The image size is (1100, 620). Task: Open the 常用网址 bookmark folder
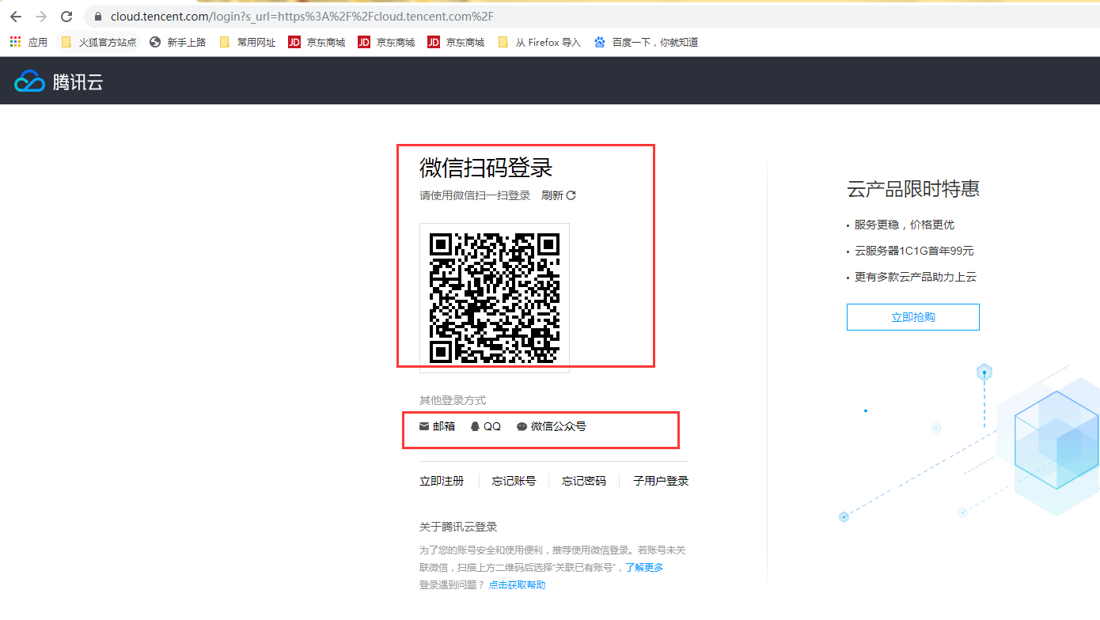click(x=248, y=42)
